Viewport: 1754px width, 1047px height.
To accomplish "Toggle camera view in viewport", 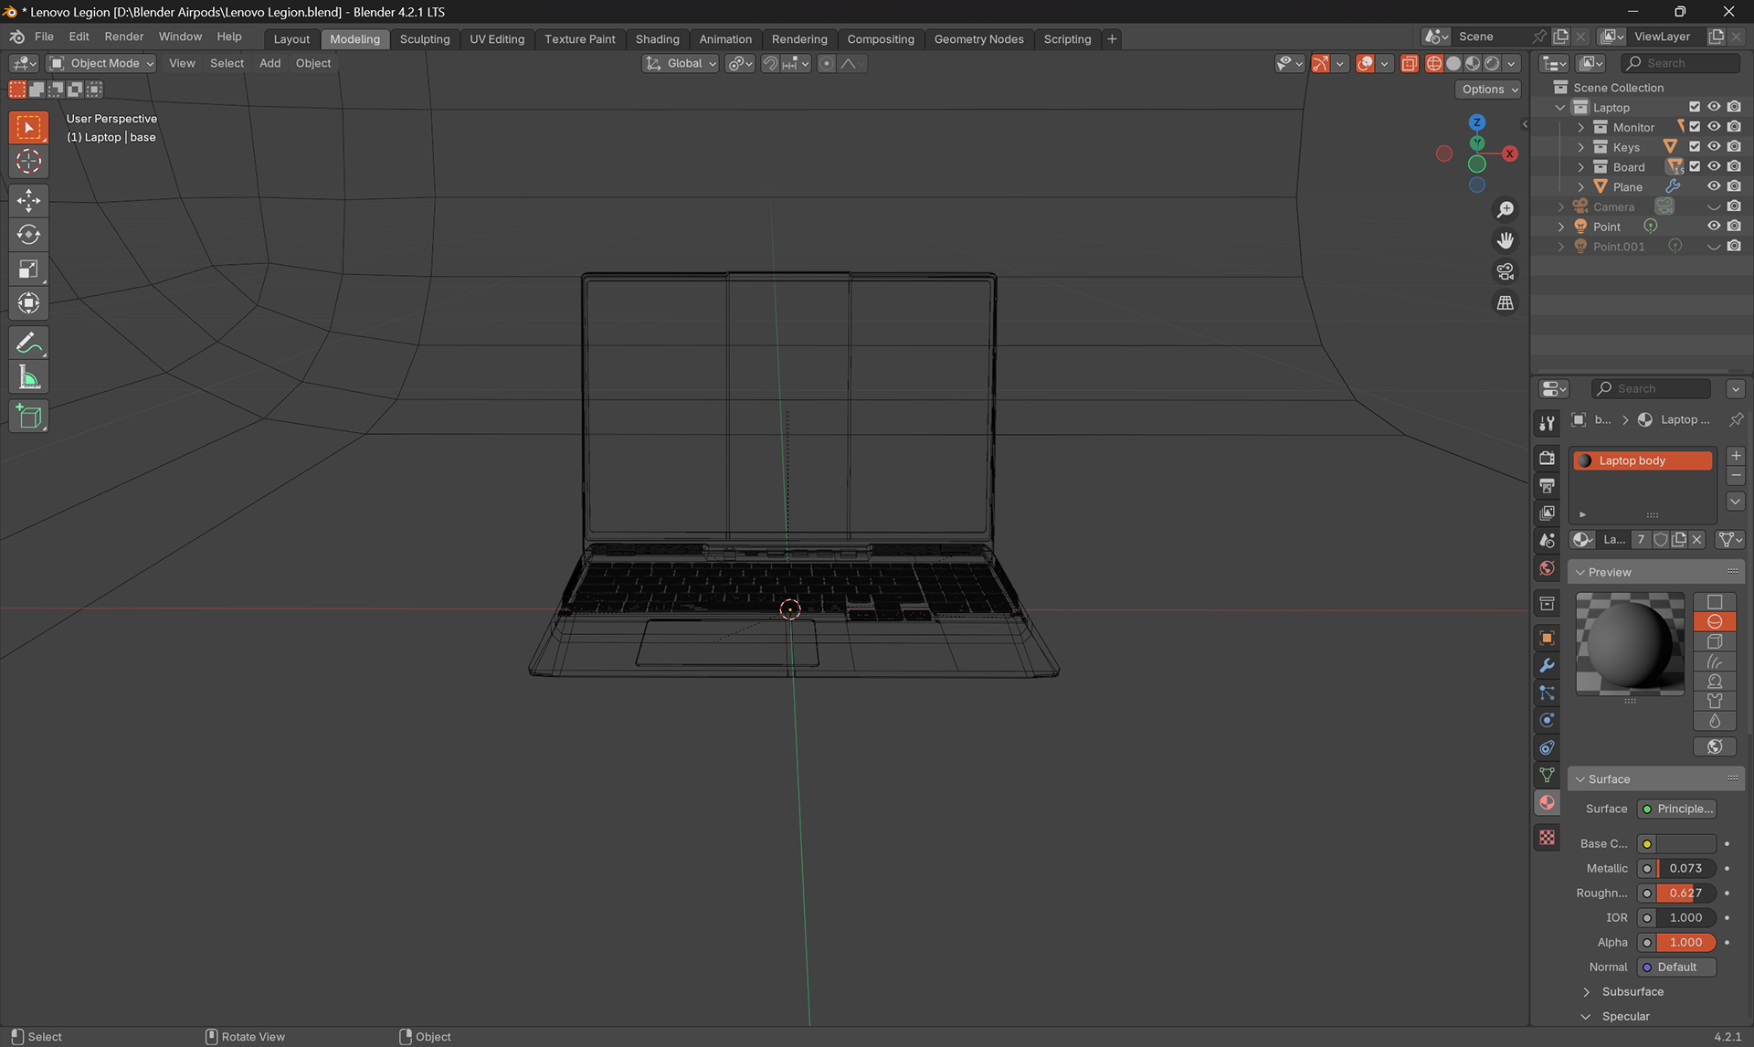I will [x=1505, y=271].
